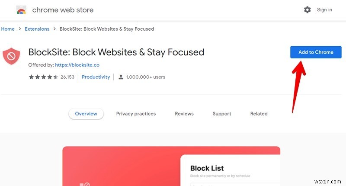346x186 pixels.
Task: Click the Block List screenshot preview
Action: [x=171, y=167]
